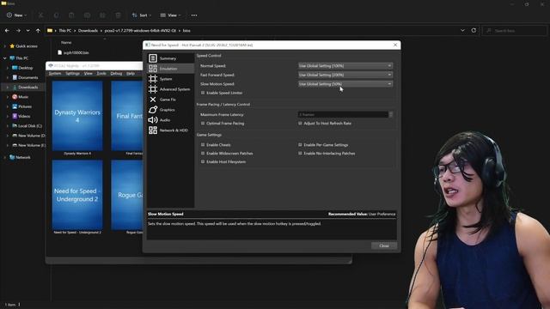Open the Videos folder in the navigation pane

(24, 116)
